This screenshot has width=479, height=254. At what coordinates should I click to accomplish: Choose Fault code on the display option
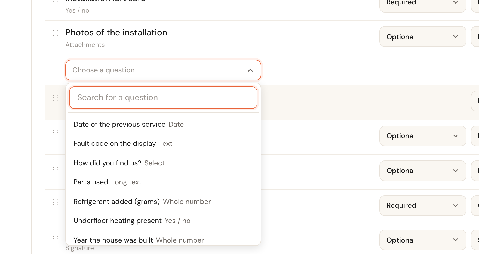(163, 143)
